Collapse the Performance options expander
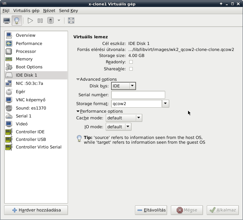Viewport: 243px width, 220px height. coord(78,111)
